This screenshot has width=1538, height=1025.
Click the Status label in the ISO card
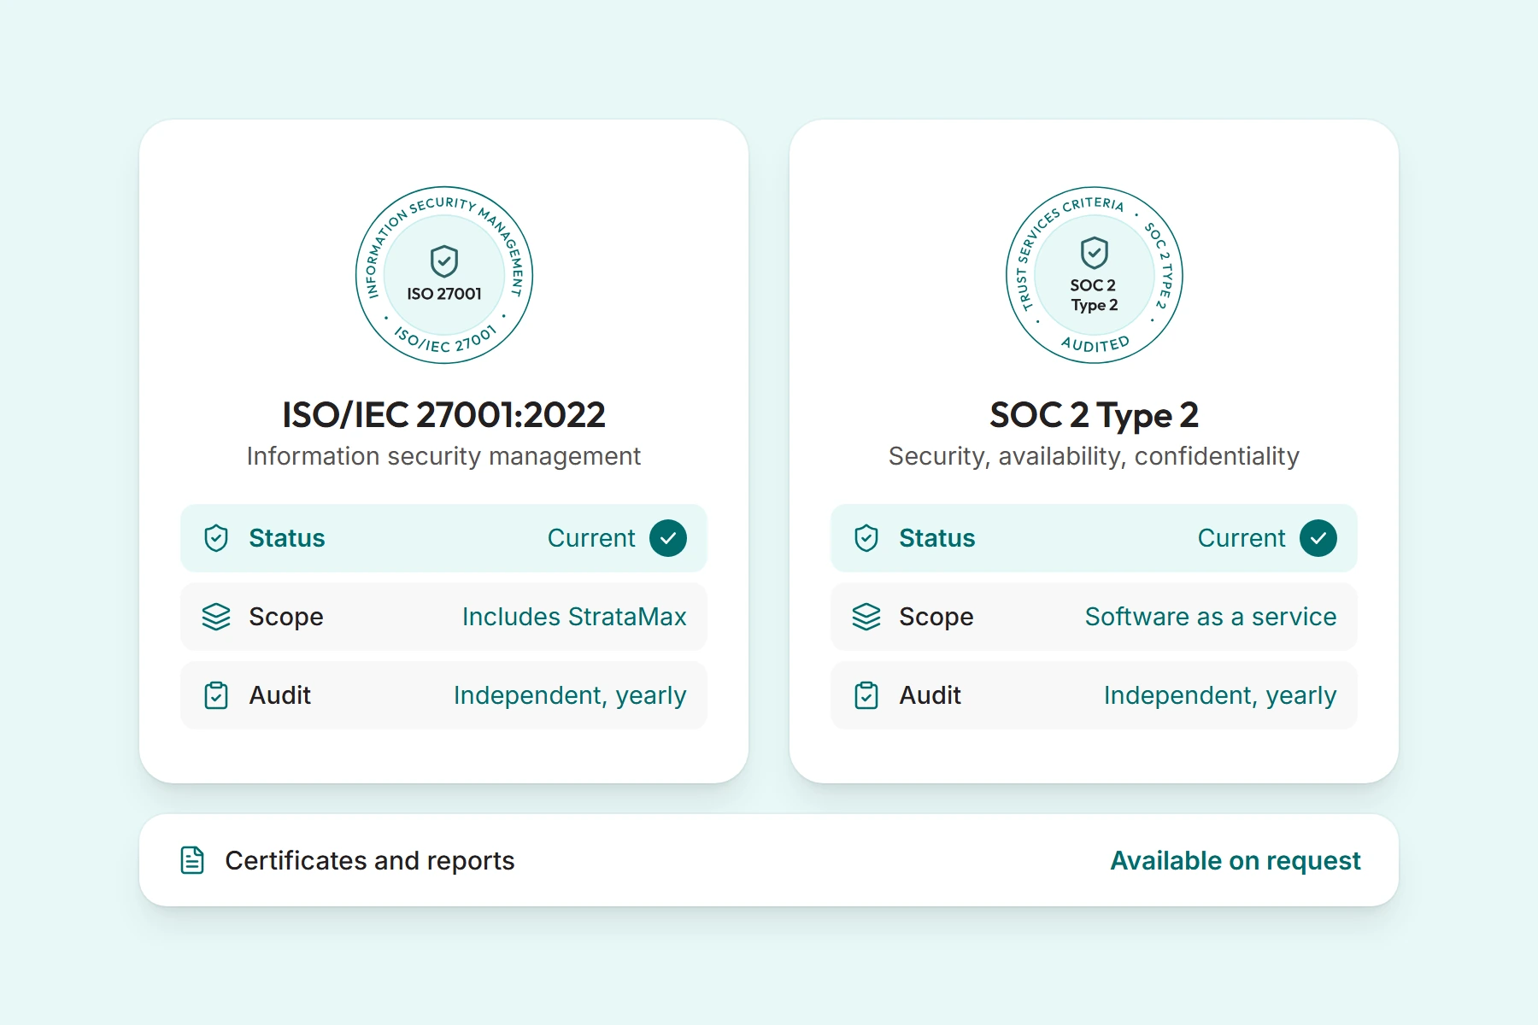point(287,538)
